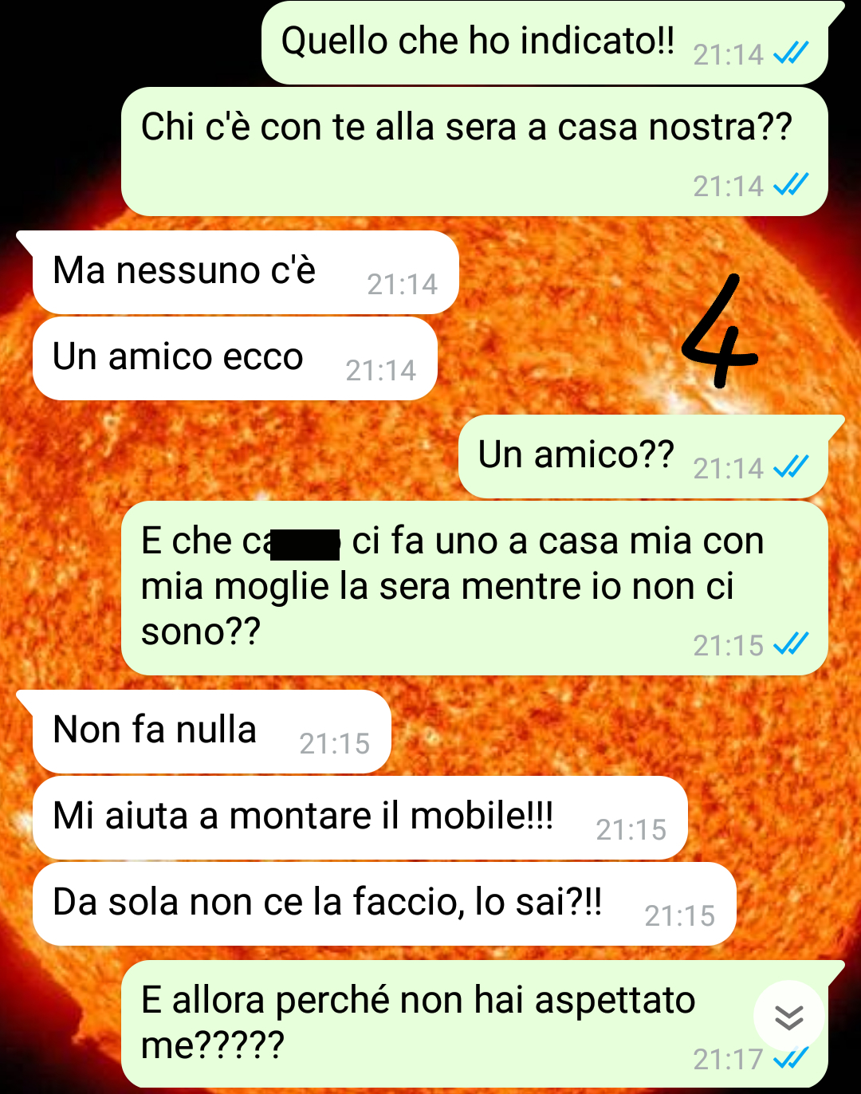Image resolution: width=861 pixels, height=1094 pixels.
Task: Tap read ticks on 'Quello che ho indicato!!'
Action: 791,53
